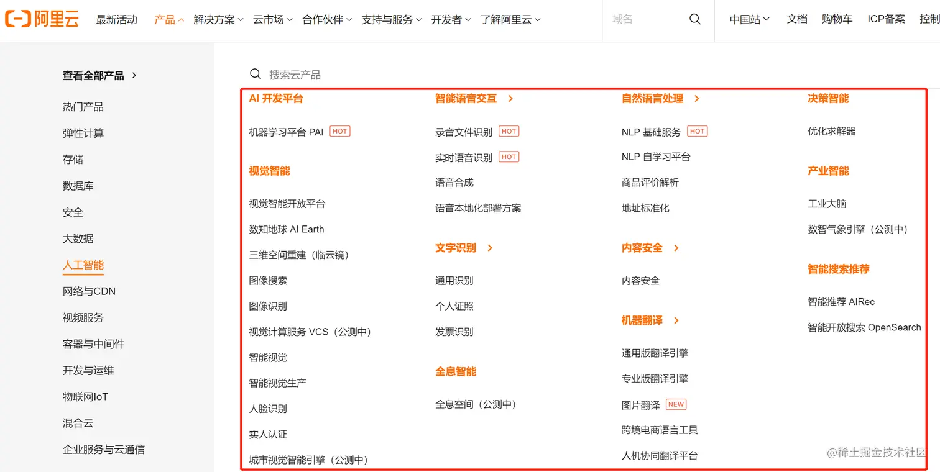Select 弹性计算 category
This screenshot has height=472, width=940.
[x=83, y=133]
